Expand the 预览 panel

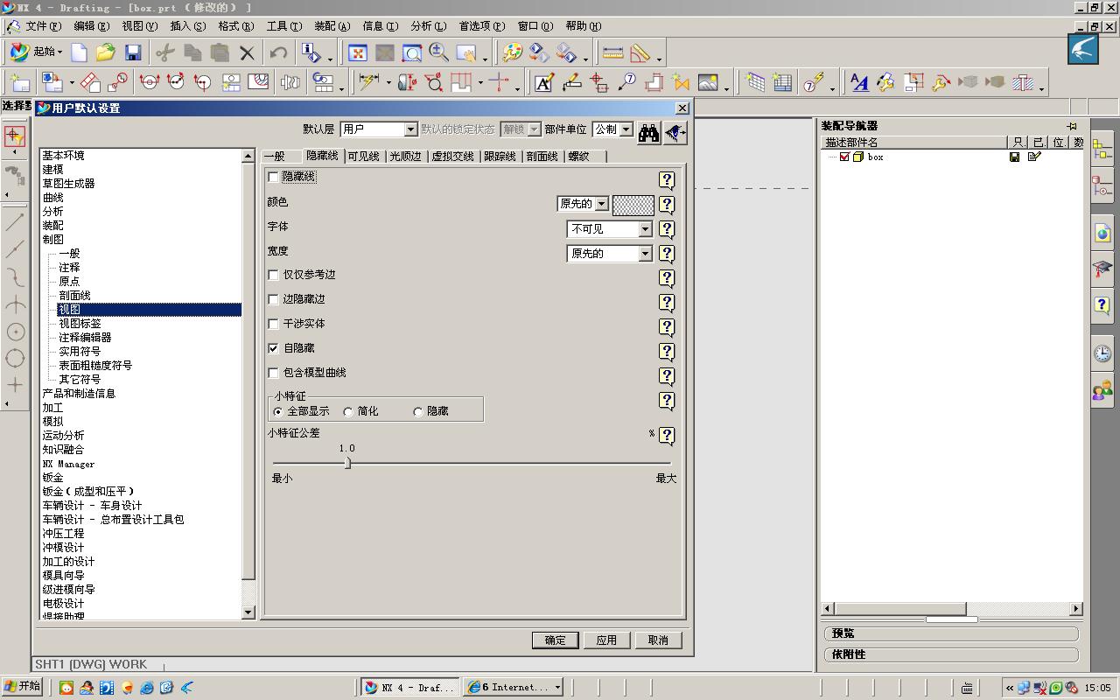[x=951, y=633]
